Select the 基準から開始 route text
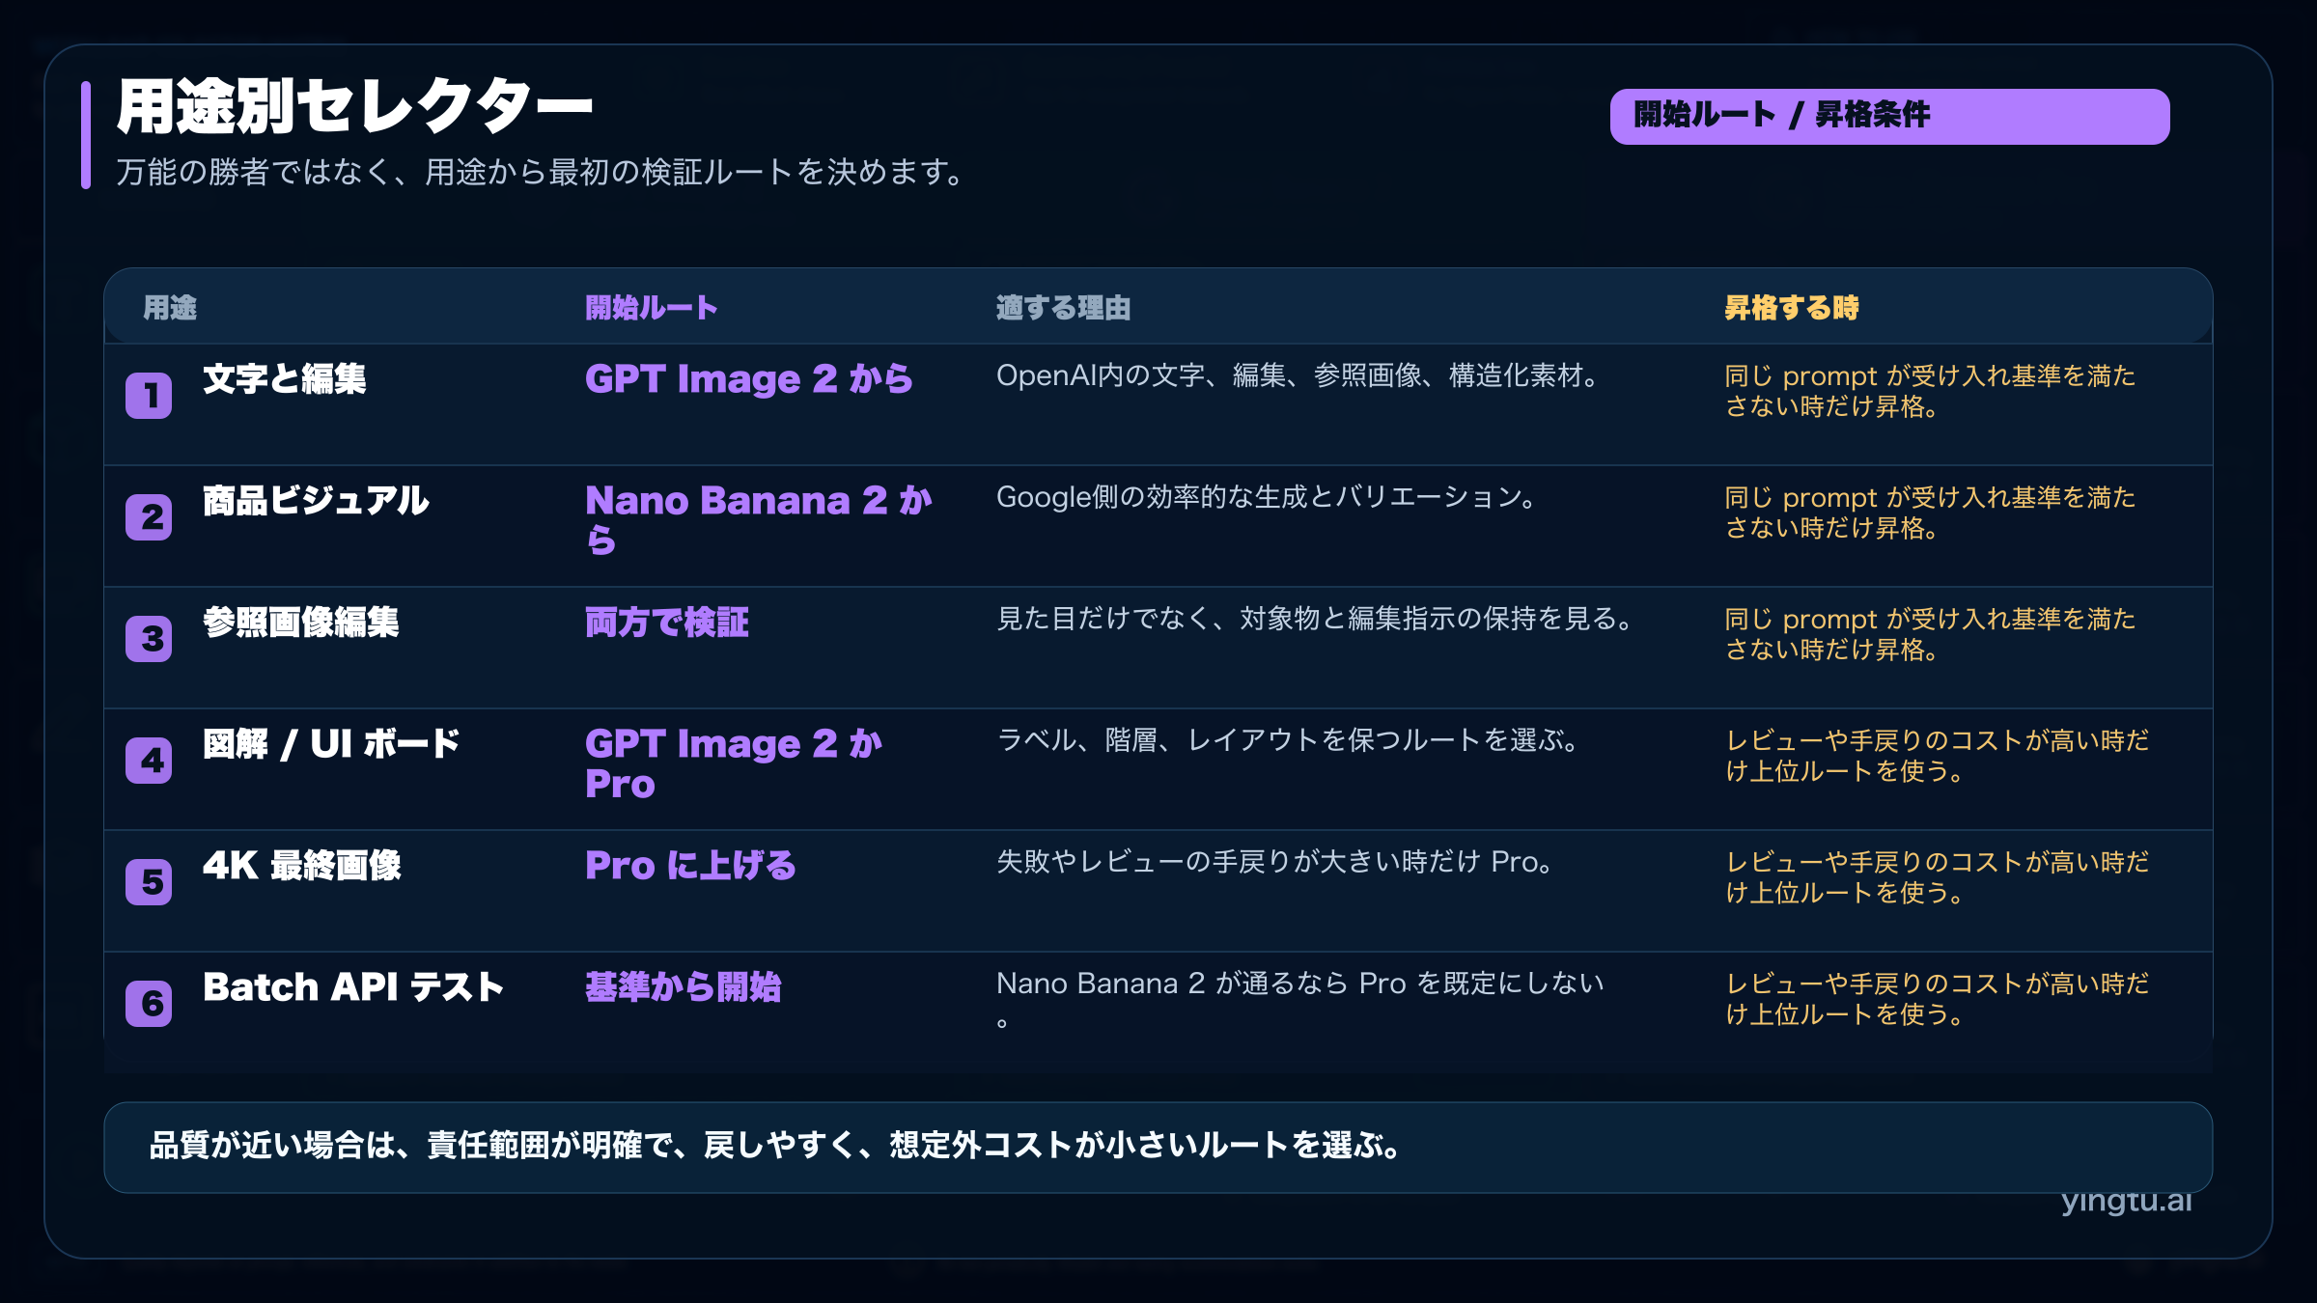 click(684, 988)
